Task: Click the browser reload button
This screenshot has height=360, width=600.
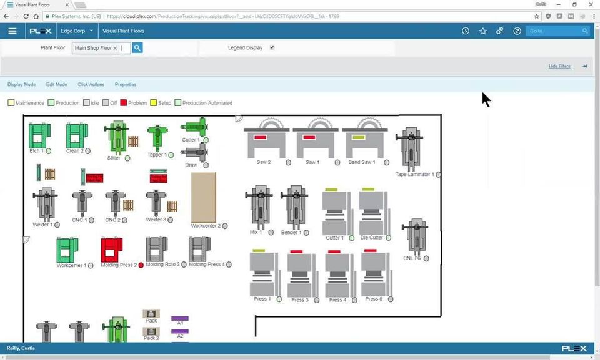Action: click(26, 16)
